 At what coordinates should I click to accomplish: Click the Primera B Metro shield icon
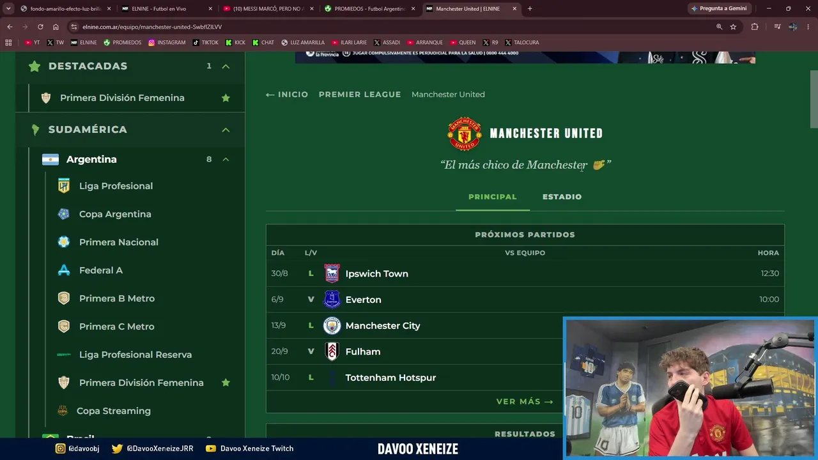pos(64,298)
